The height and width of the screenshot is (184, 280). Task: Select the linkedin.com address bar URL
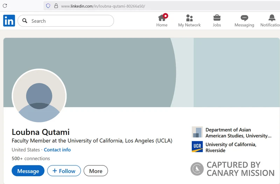point(103,6)
